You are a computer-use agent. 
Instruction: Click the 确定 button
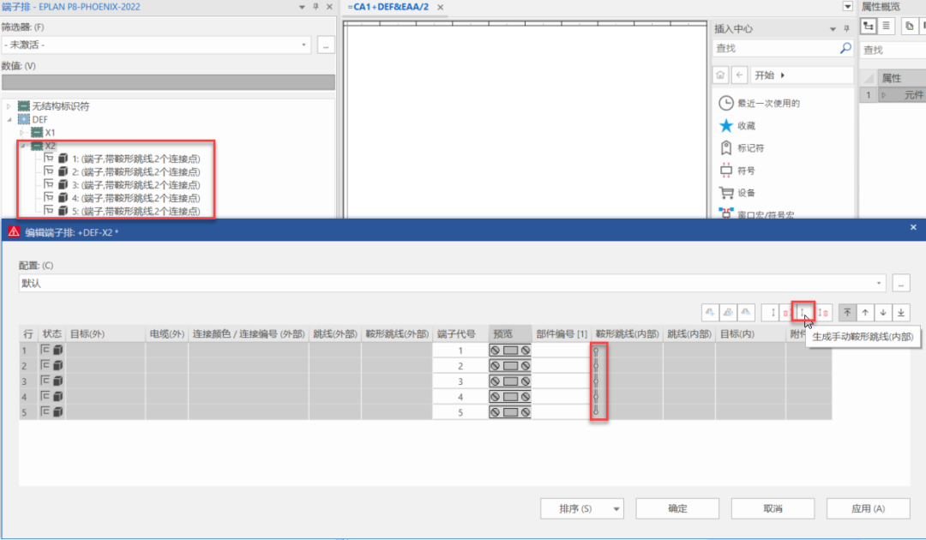click(677, 508)
